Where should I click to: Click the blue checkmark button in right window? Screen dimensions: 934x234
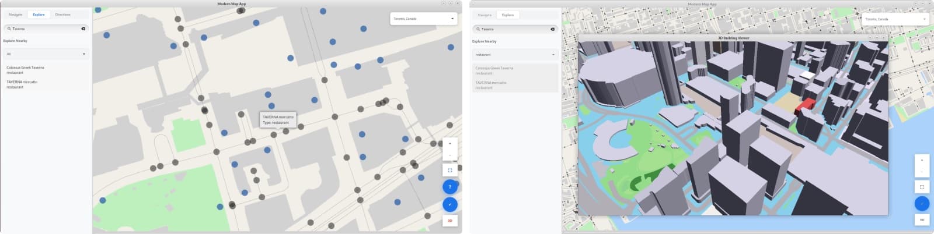pos(922,204)
